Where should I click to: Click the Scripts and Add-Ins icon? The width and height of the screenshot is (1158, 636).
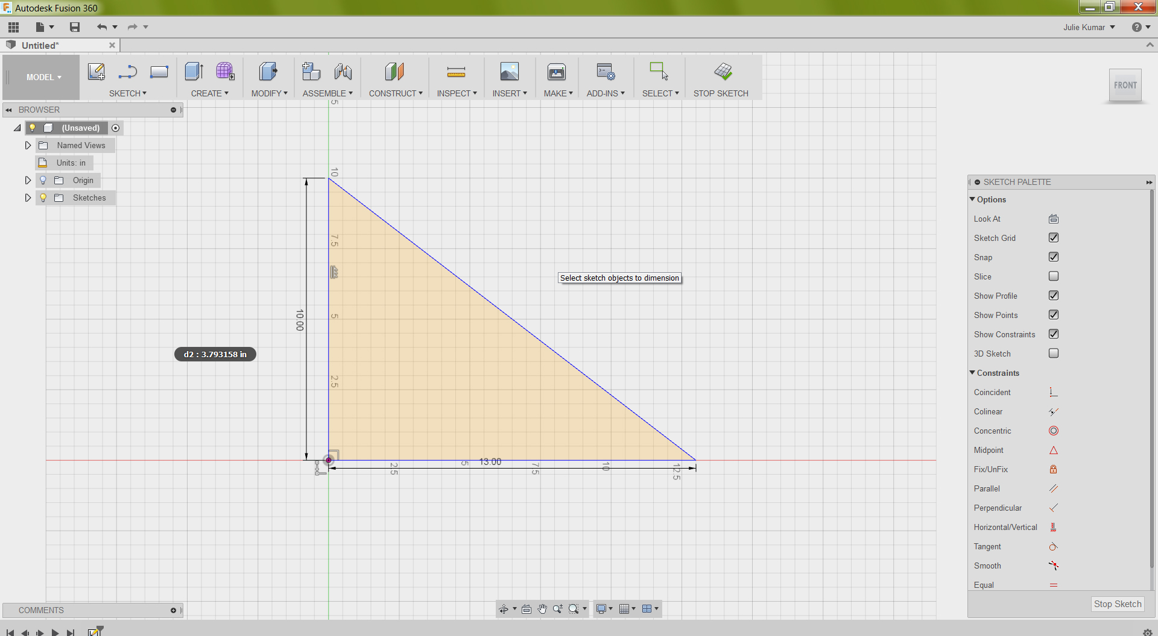point(606,72)
